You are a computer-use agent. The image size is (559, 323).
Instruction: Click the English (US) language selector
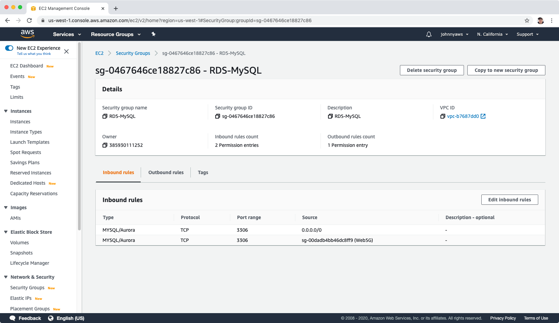(70, 318)
